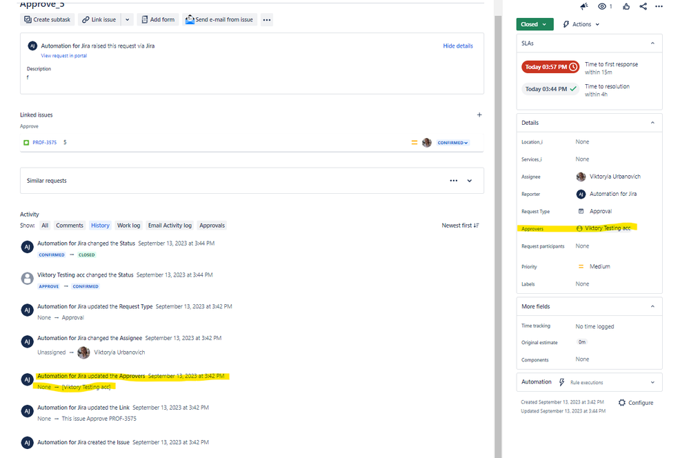Click linked issue assignee avatar
This screenshot has width=689, height=458.
coord(427,142)
